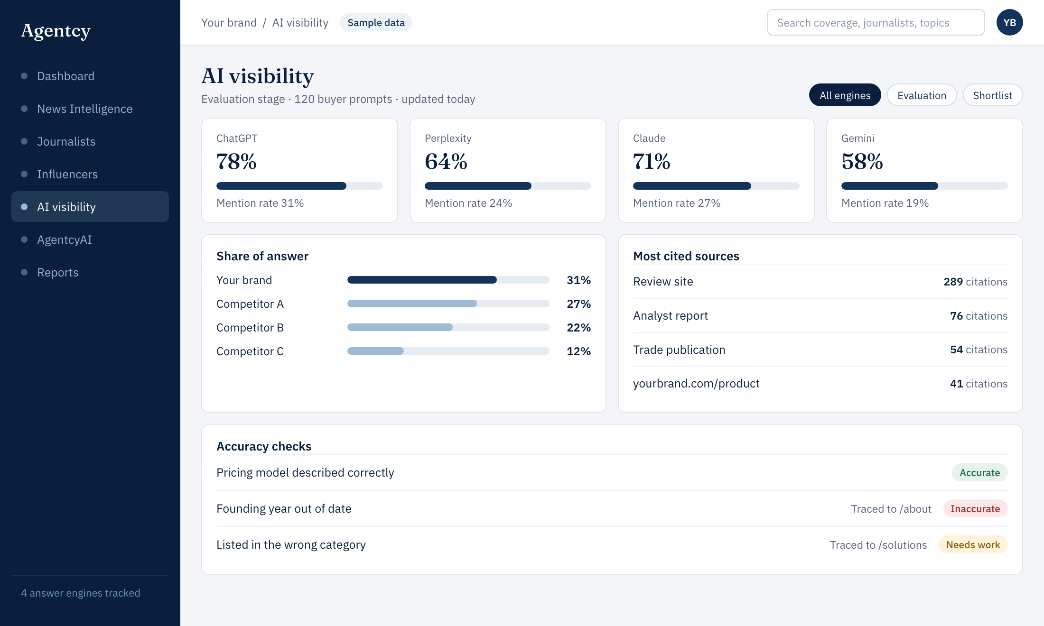Go to News Intelligence

(90, 109)
